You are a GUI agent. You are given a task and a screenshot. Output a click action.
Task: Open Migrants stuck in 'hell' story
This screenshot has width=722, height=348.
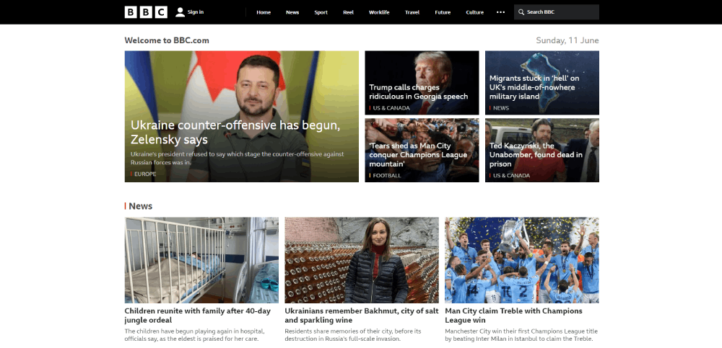[534, 87]
